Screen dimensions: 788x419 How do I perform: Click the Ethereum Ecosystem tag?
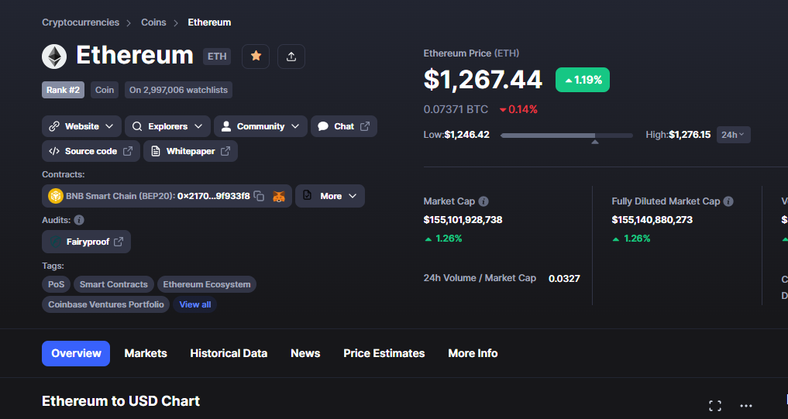207,284
